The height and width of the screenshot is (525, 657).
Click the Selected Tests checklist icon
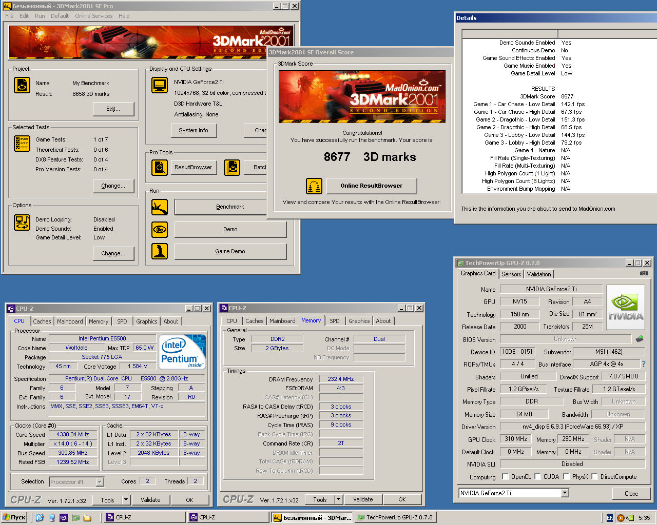click(22, 144)
